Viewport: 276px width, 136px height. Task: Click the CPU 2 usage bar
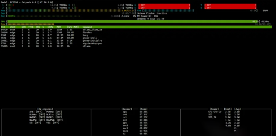32,8
